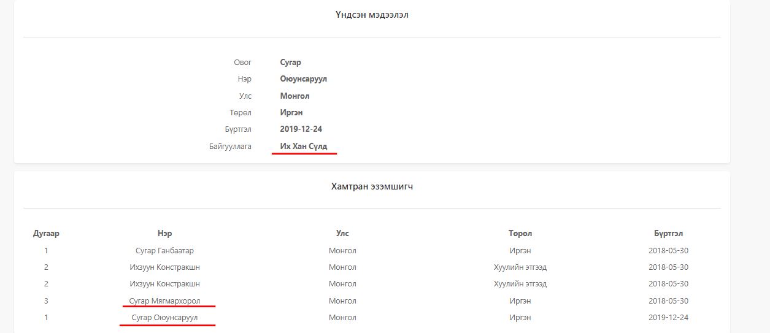Click the Бүртгэл column header in table
Screen dimensions: 770x333
(x=668, y=234)
